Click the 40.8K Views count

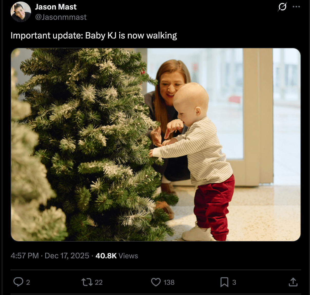117,256
